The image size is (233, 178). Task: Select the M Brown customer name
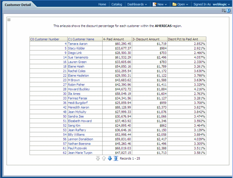coord(74,80)
